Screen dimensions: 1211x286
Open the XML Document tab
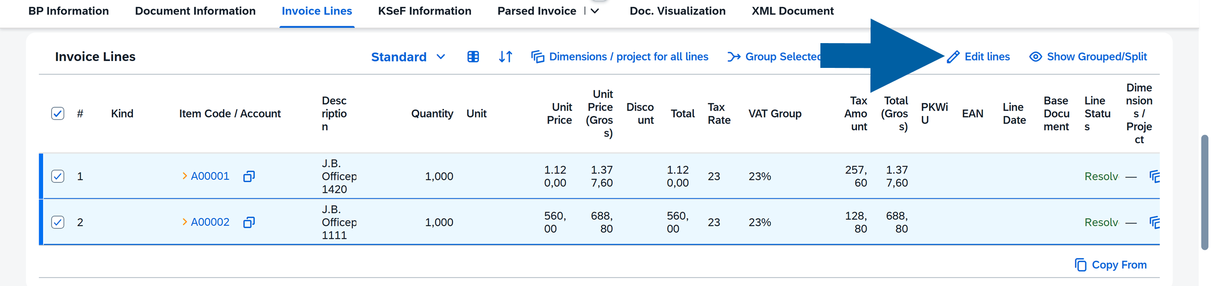793,11
